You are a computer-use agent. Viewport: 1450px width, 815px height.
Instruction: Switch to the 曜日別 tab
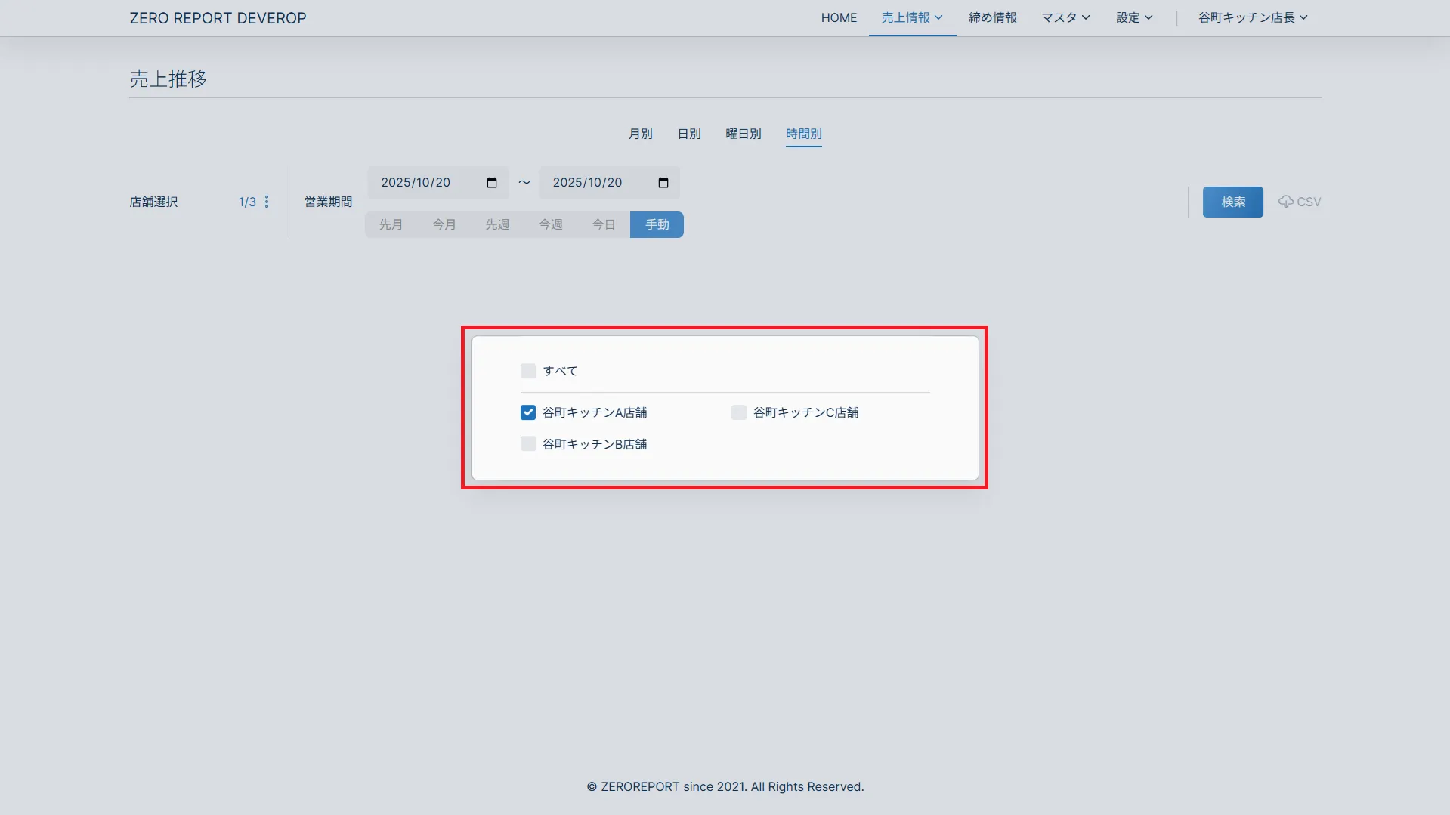(x=743, y=134)
